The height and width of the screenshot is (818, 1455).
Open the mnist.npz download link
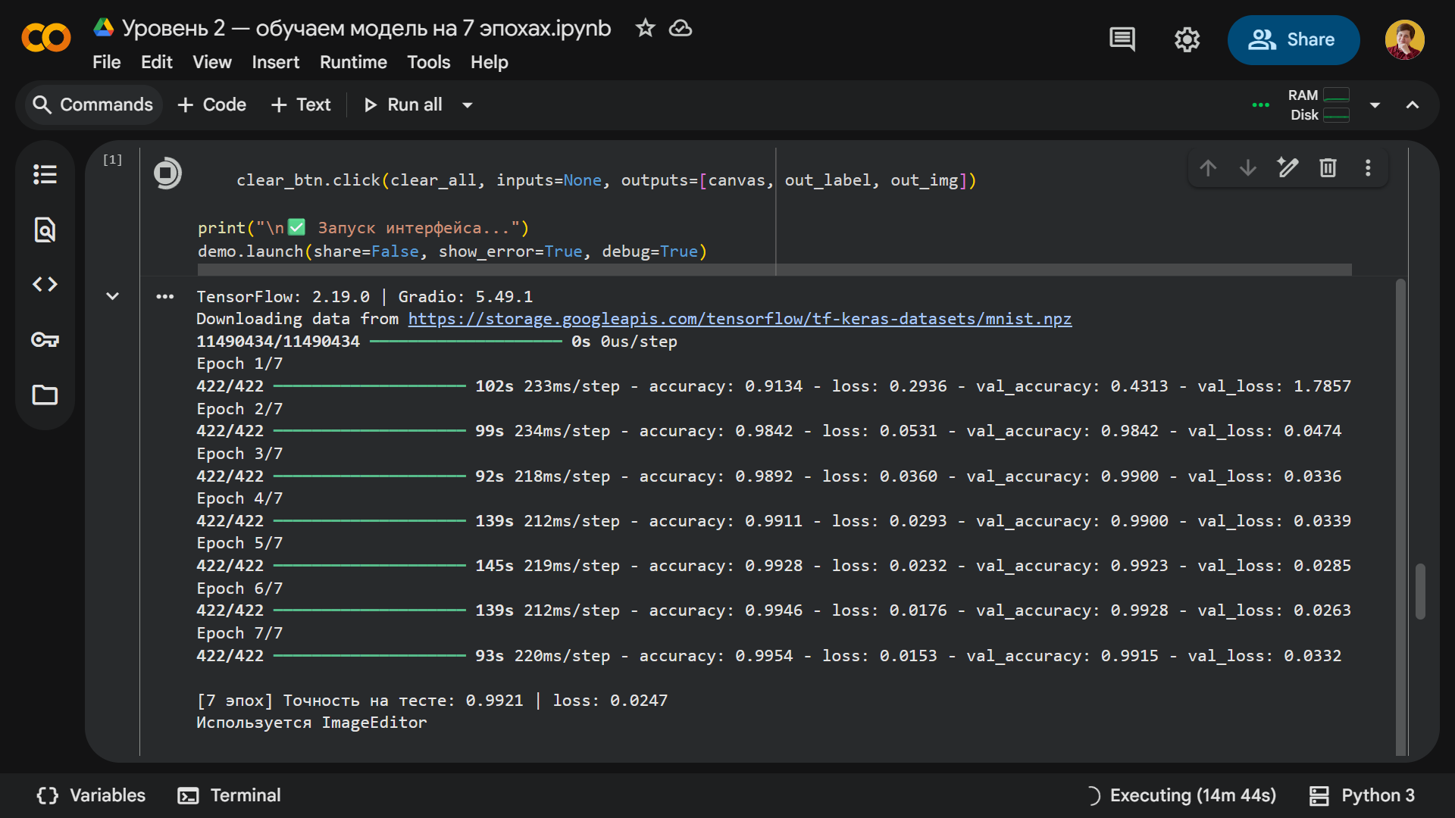coord(740,319)
